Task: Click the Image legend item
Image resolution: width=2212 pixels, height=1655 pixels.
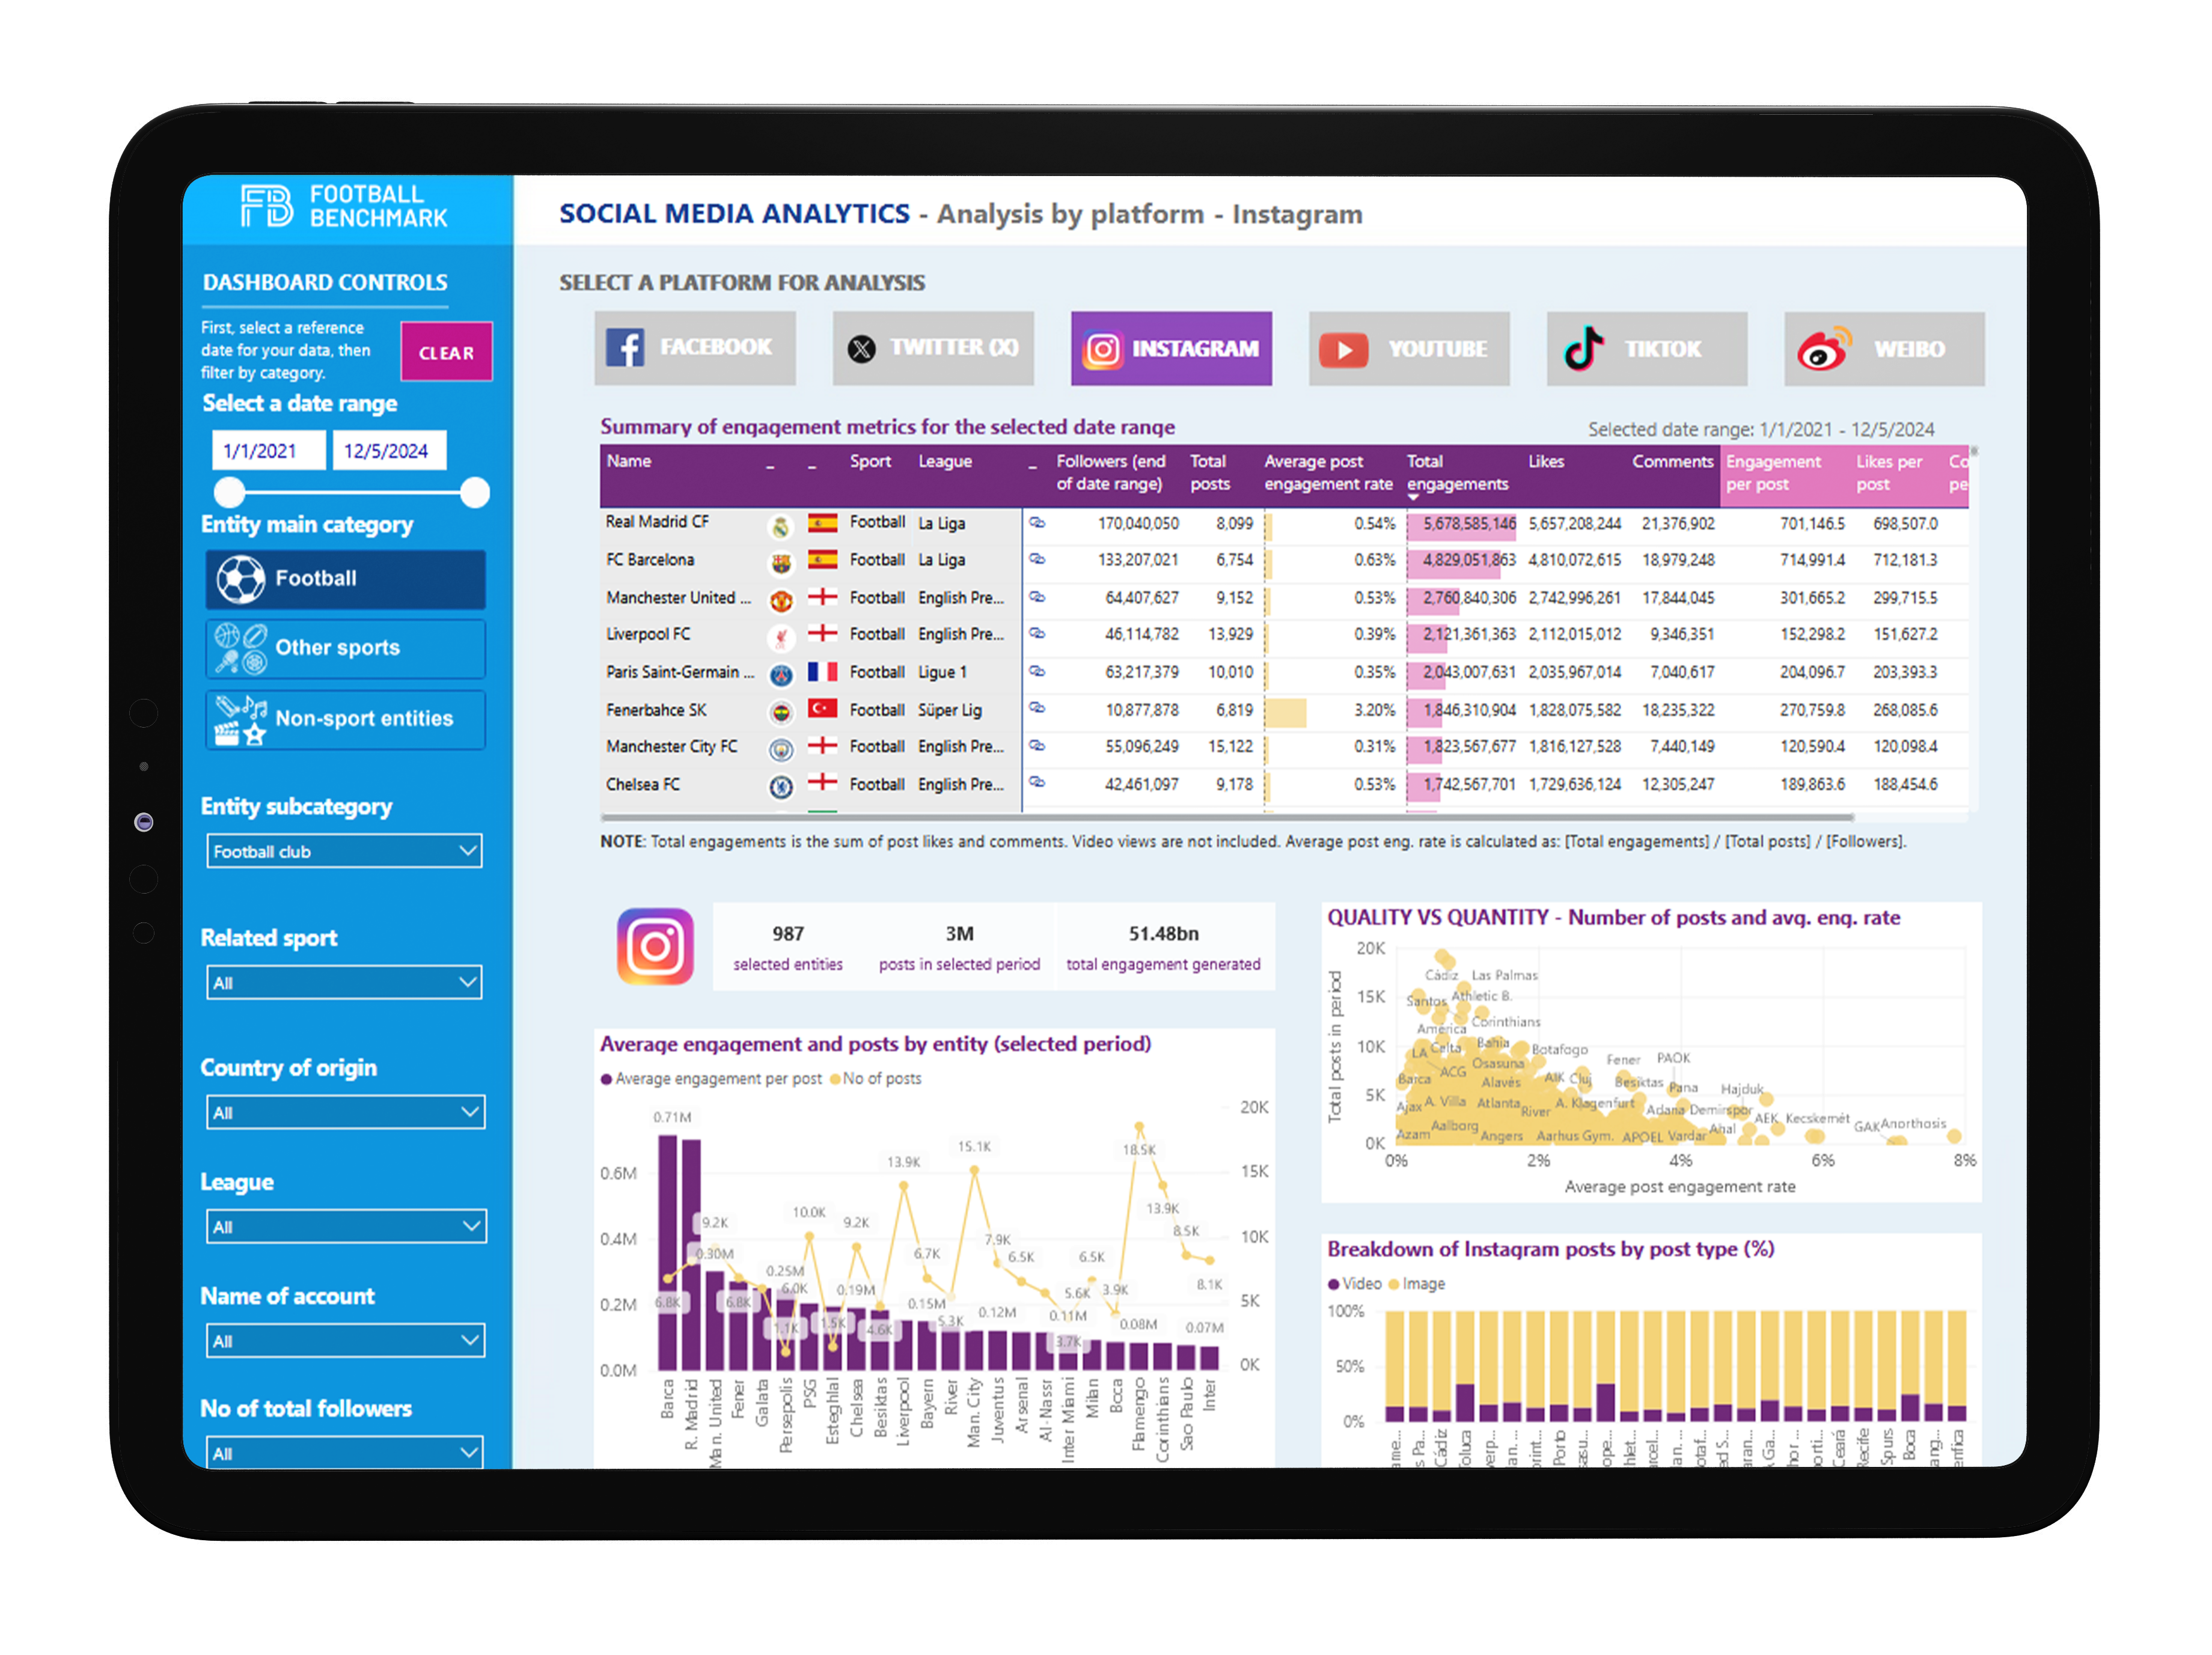Action: point(1416,1283)
